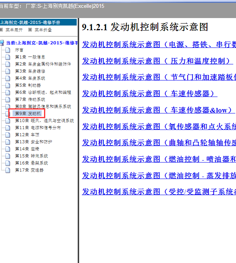236x263 pixels.
Task: Click the page icon beside 第2章 车身金属构件和装饰件
Action: point(7,64)
